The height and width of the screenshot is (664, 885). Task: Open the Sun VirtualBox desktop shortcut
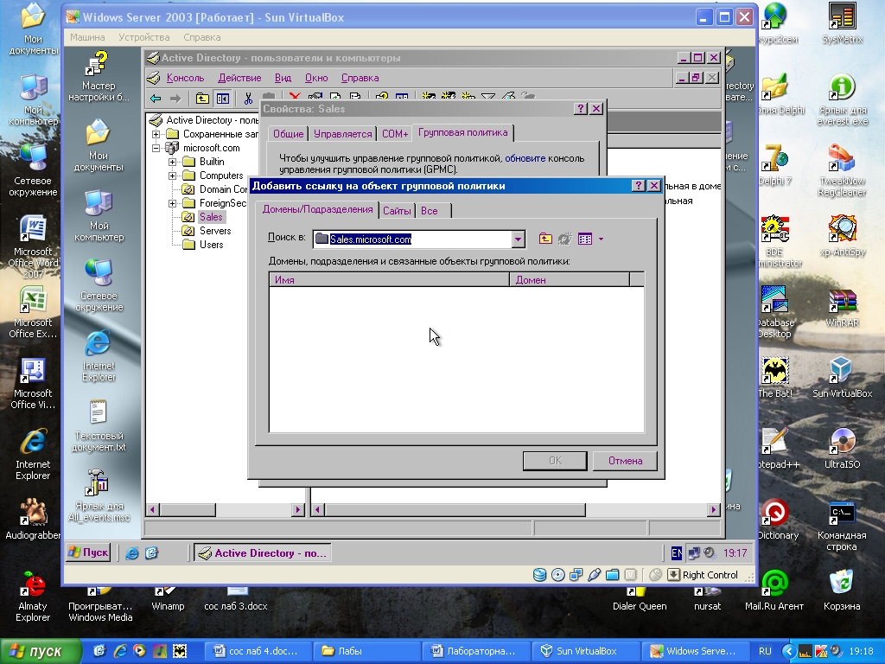pos(842,377)
